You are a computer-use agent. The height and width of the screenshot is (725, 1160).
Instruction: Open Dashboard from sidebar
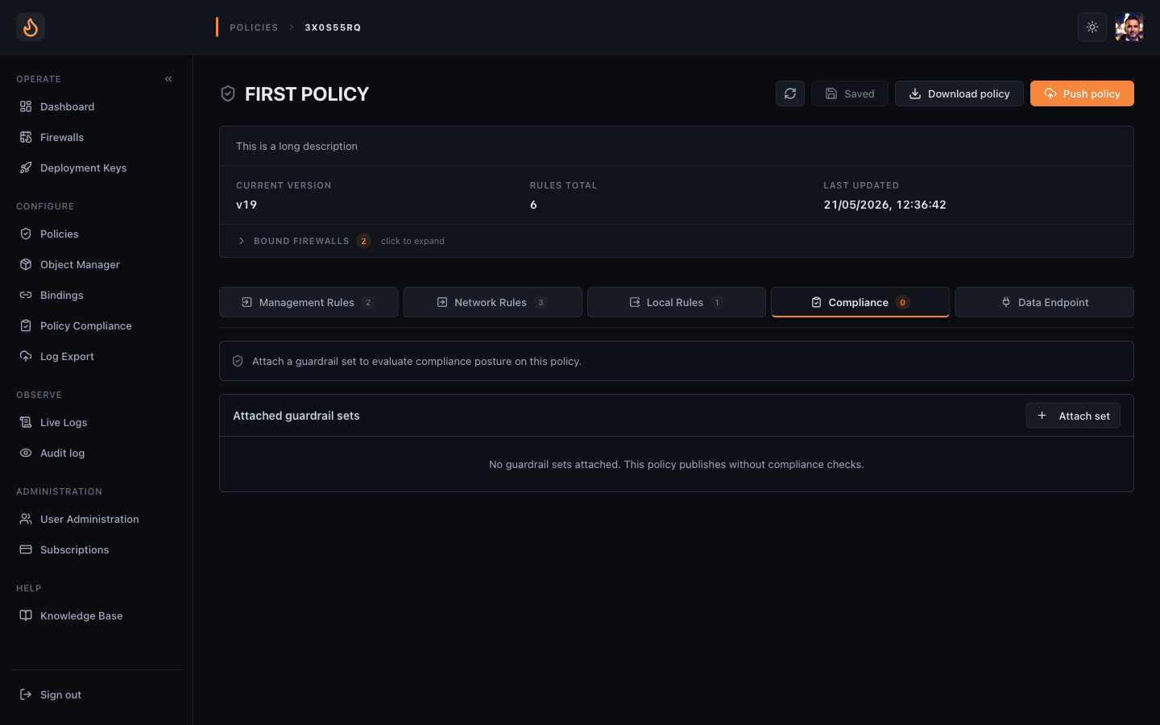tap(96, 106)
